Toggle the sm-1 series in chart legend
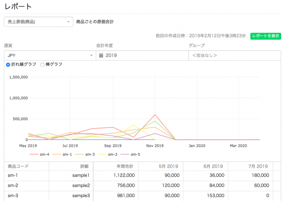285x201 pixels. click(62, 155)
